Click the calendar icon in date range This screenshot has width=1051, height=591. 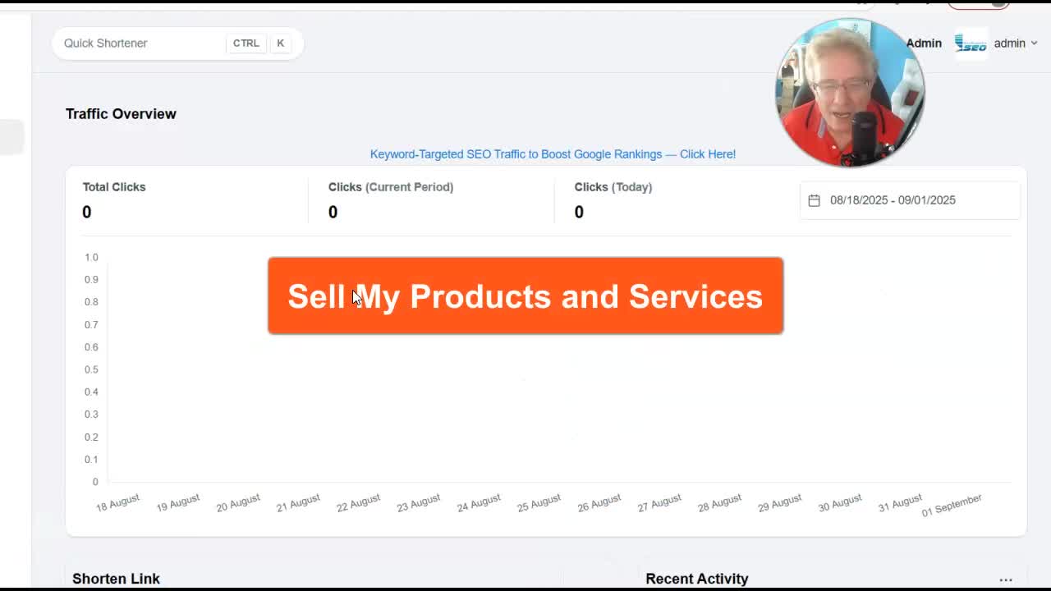814,200
